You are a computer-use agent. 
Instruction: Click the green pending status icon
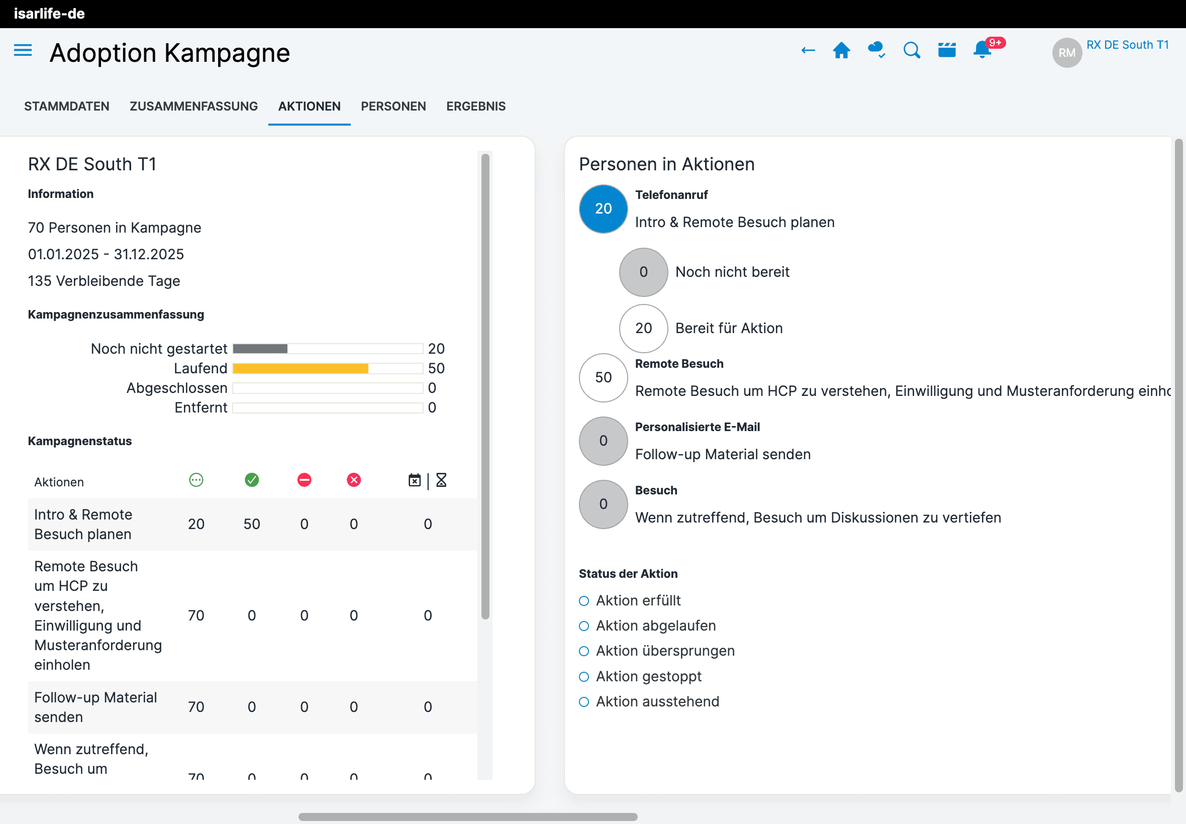tap(196, 480)
